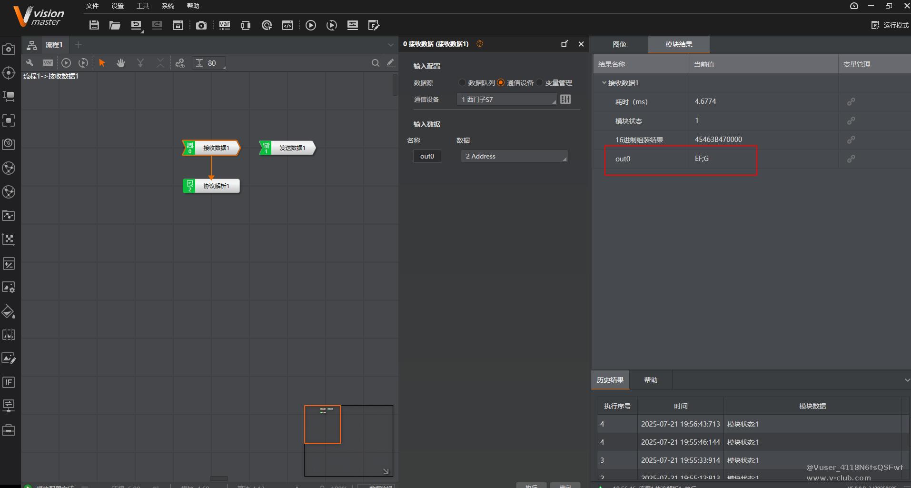The width and height of the screenshot is (911, 488).
Task: Select the 发送数据1 module node
Action: pos(287,148)
